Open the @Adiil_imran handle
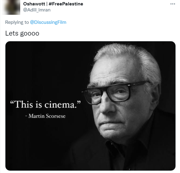The width and height of the screenshot is (180, 173). (37, 10)
